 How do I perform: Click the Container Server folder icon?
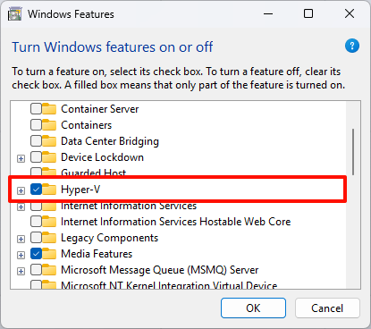pyautogui.click(x=49, y=109)
